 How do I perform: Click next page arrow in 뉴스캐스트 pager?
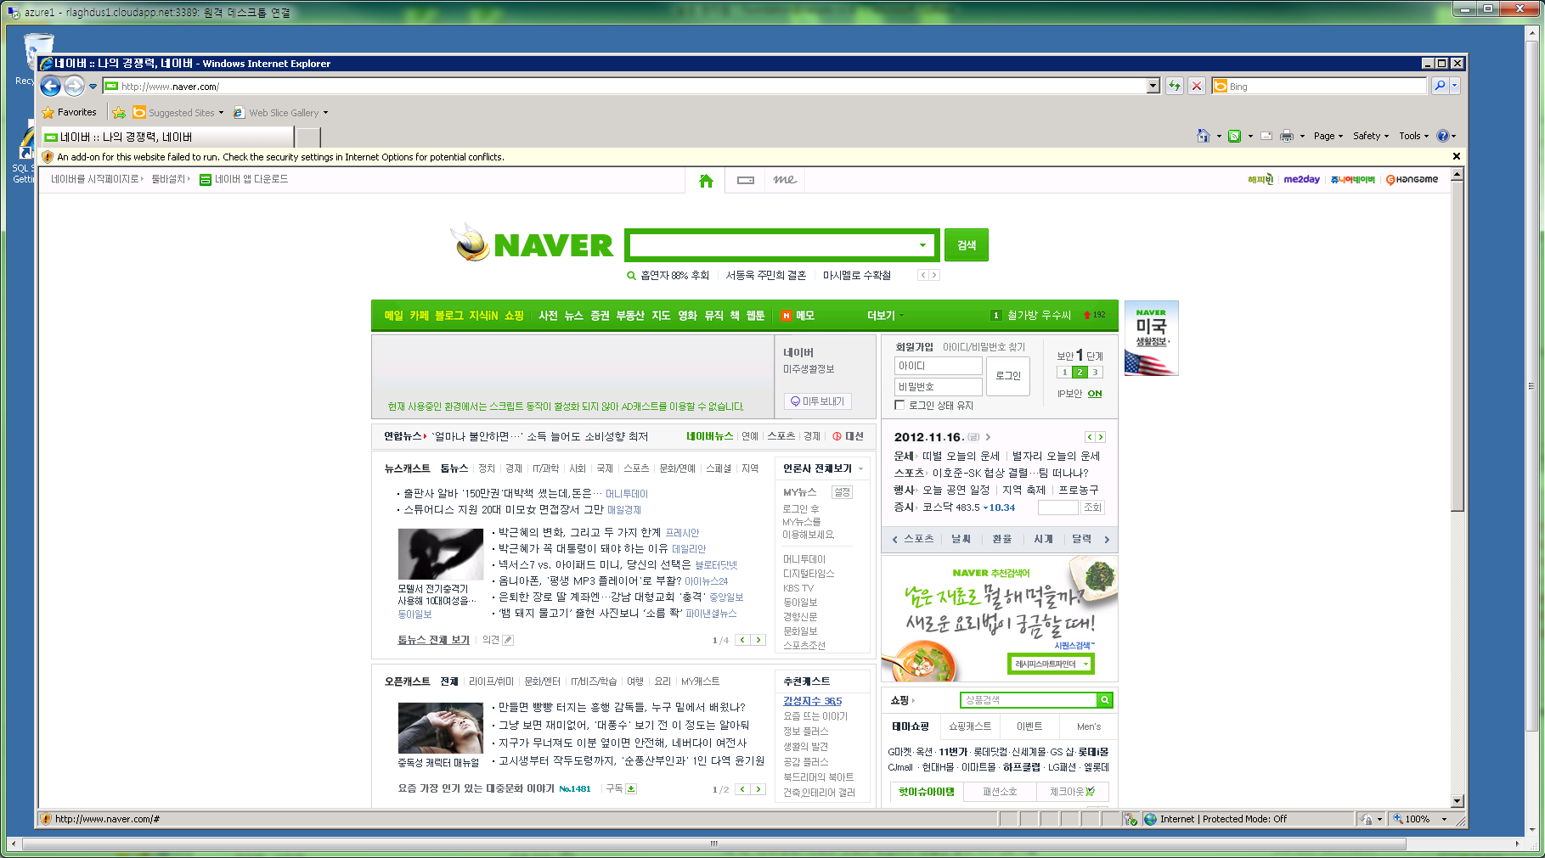[x=758, y=640]
